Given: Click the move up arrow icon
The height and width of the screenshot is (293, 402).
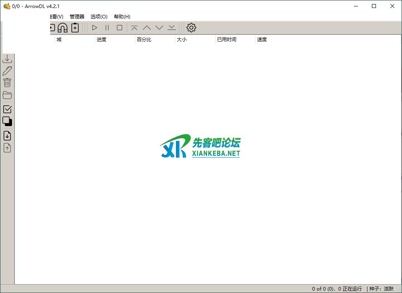Looking at the screenshot, I should tap(147, 28).
